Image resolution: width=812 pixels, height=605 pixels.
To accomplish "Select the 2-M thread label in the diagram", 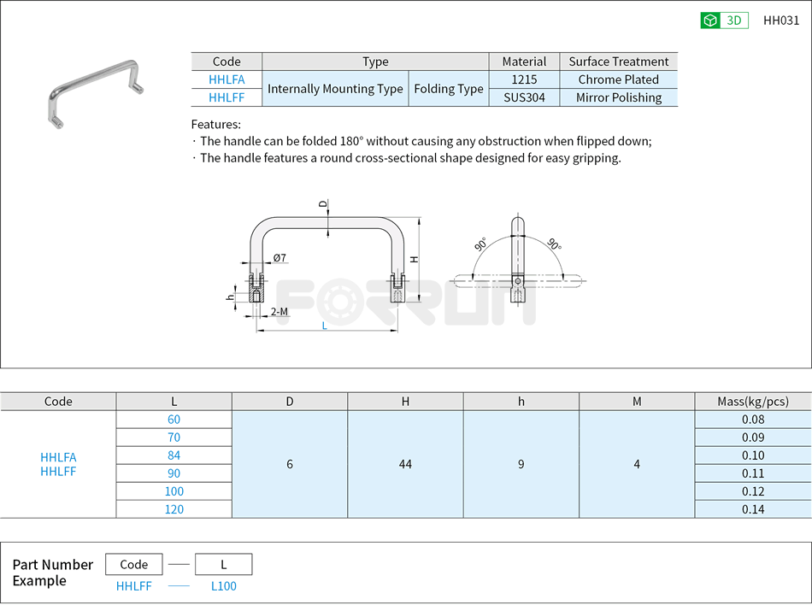I will coord(279,312).
